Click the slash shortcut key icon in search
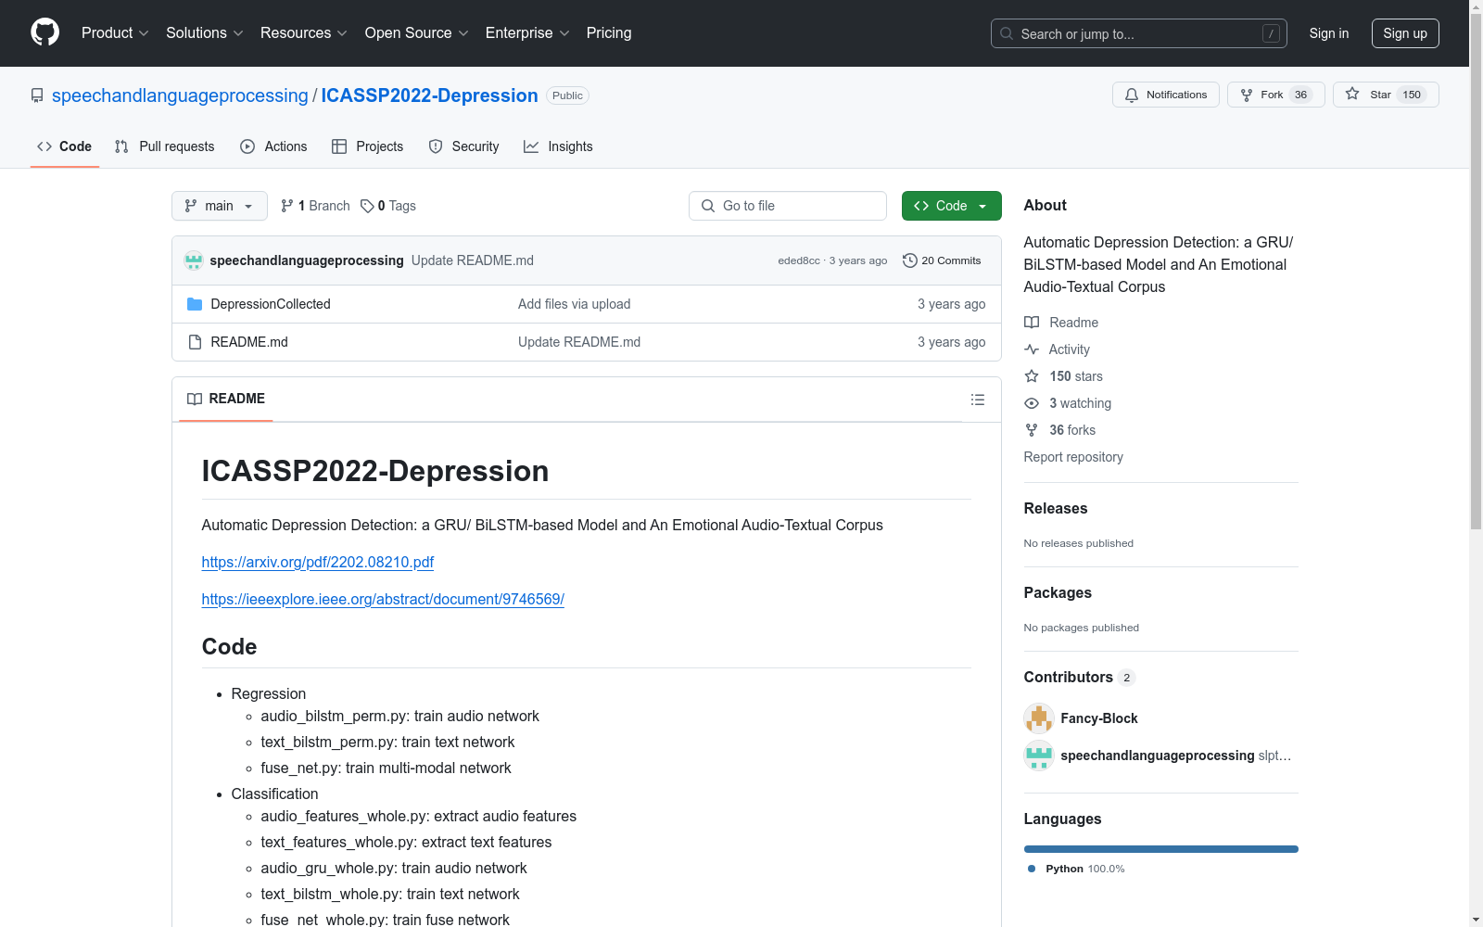 1271,33
